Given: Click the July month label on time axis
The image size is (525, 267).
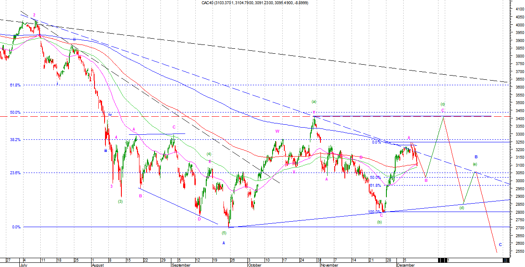Looking at the screenshot, I should pyautogui.click(x=25, y=265).
